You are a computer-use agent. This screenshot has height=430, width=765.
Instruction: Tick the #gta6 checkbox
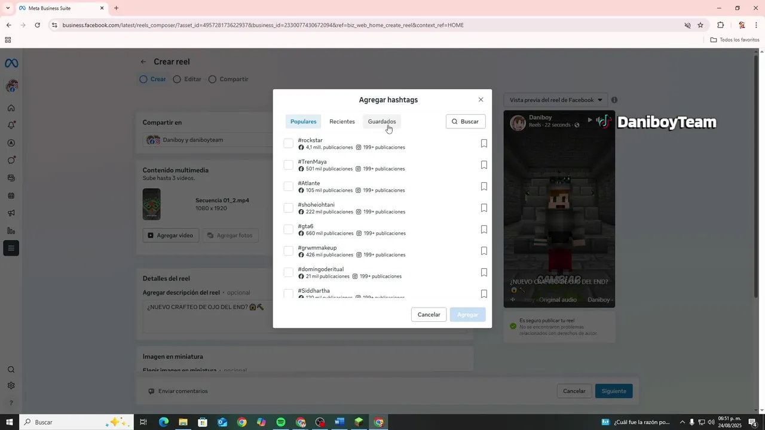(x=289, y=229)
